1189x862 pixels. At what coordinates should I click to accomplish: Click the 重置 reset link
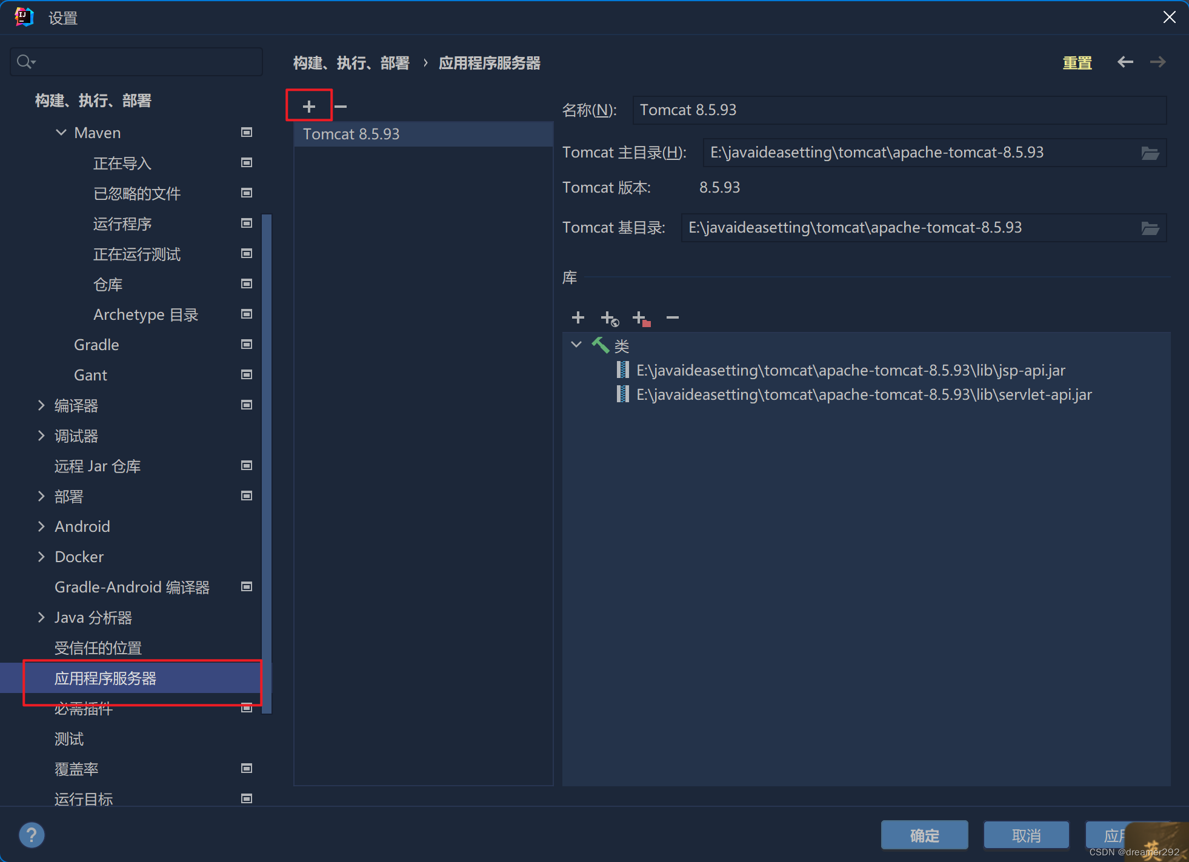(x=1077, y=63)
